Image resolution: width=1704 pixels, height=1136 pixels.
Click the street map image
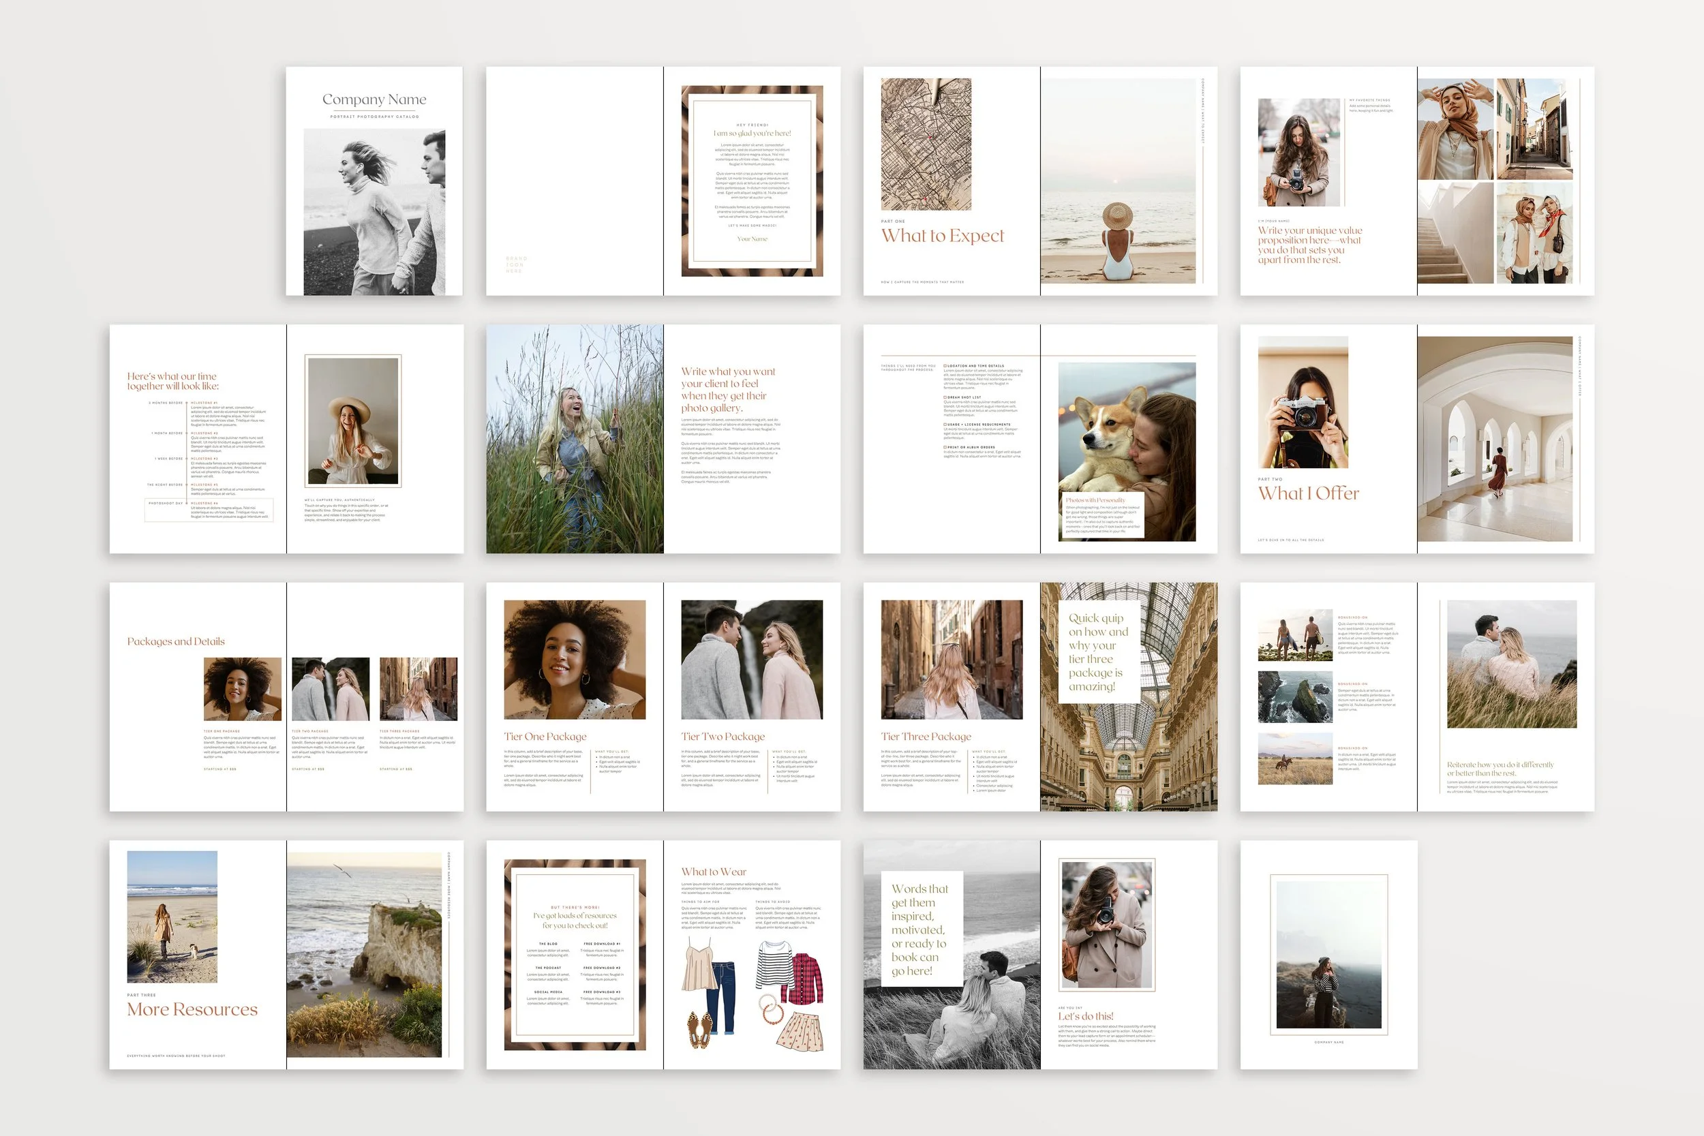pos(925,144)
